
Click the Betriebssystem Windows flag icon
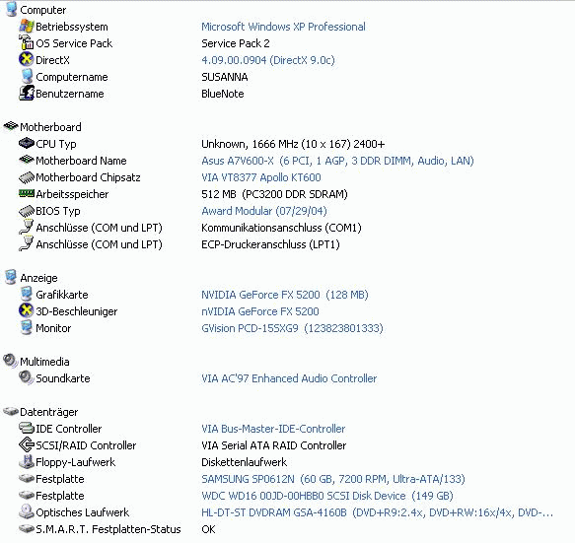(27, 26)
